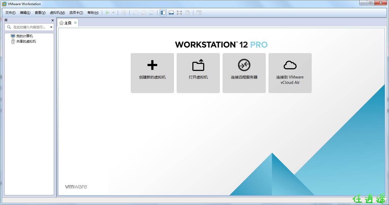Screen dimensions: 389x205
Task: Click the send Ctrl+Alt+Del toolbar icon
Action: pos(124,13)
